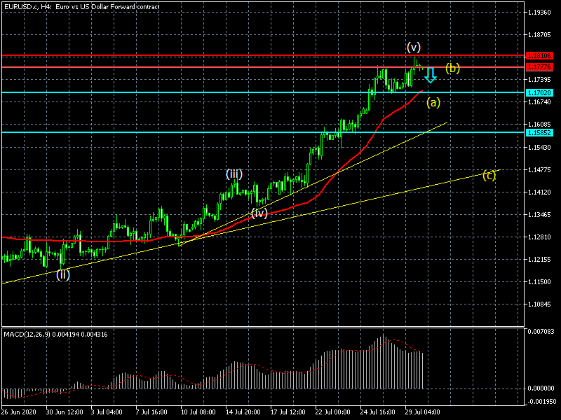561x420 pixels.
Task: Click the yellow (c) wave label
Action: pyautogui.click(x=489, y=176)
